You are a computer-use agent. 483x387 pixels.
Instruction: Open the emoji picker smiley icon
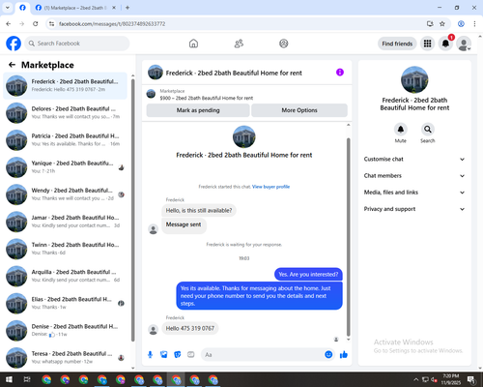[328, 355]
